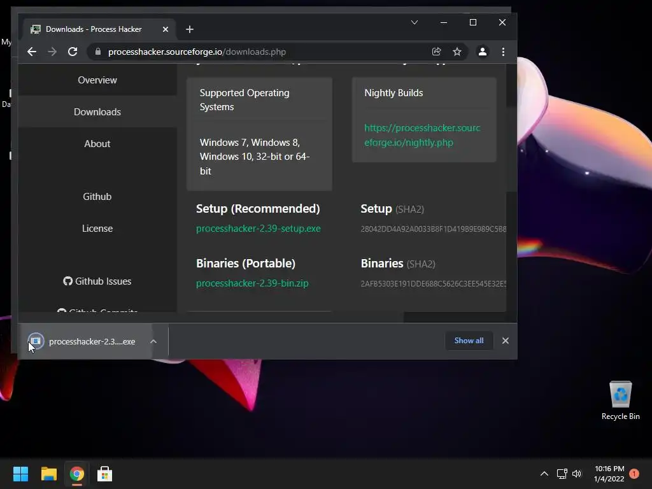Select the Recycle Bin desktop icon
This screenshot has height=489, width=652.
point(620,400)
